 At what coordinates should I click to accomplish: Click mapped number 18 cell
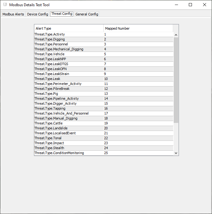click(138, 118)
